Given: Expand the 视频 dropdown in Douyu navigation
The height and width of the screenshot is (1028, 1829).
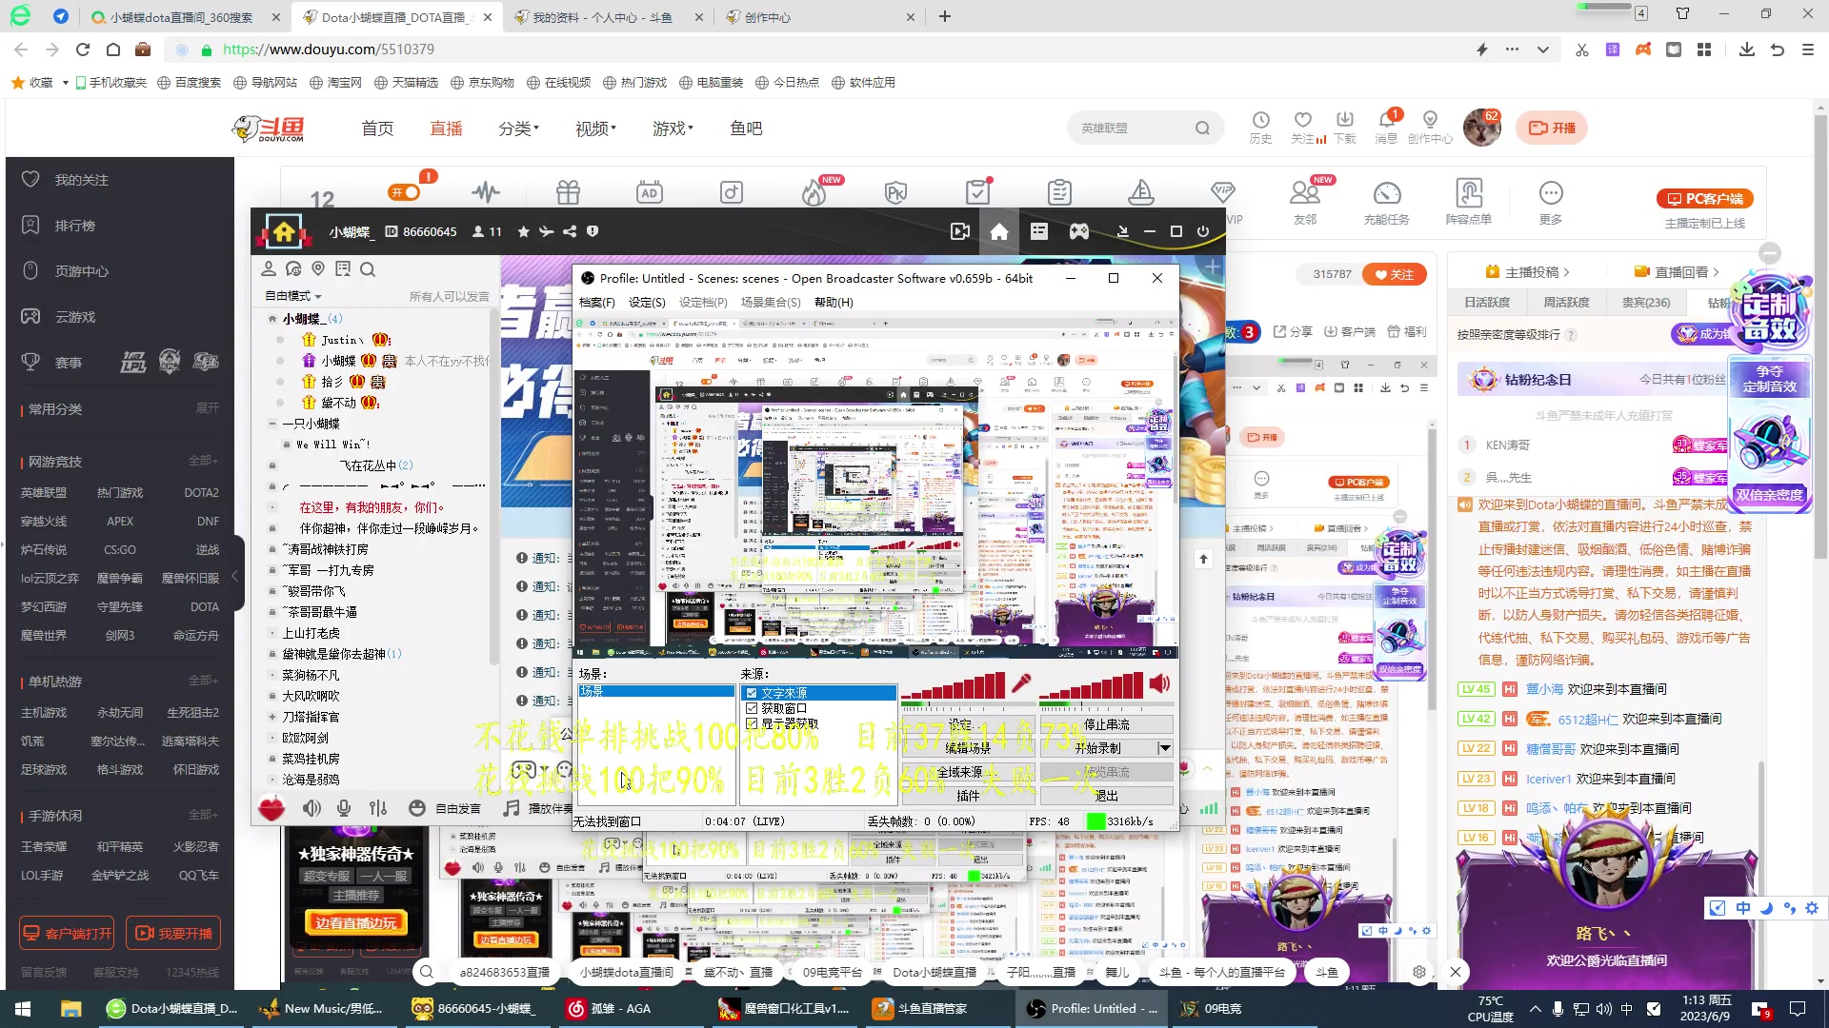Looking at the screenshot, I should pyautogui.click(x=595, y=128).
